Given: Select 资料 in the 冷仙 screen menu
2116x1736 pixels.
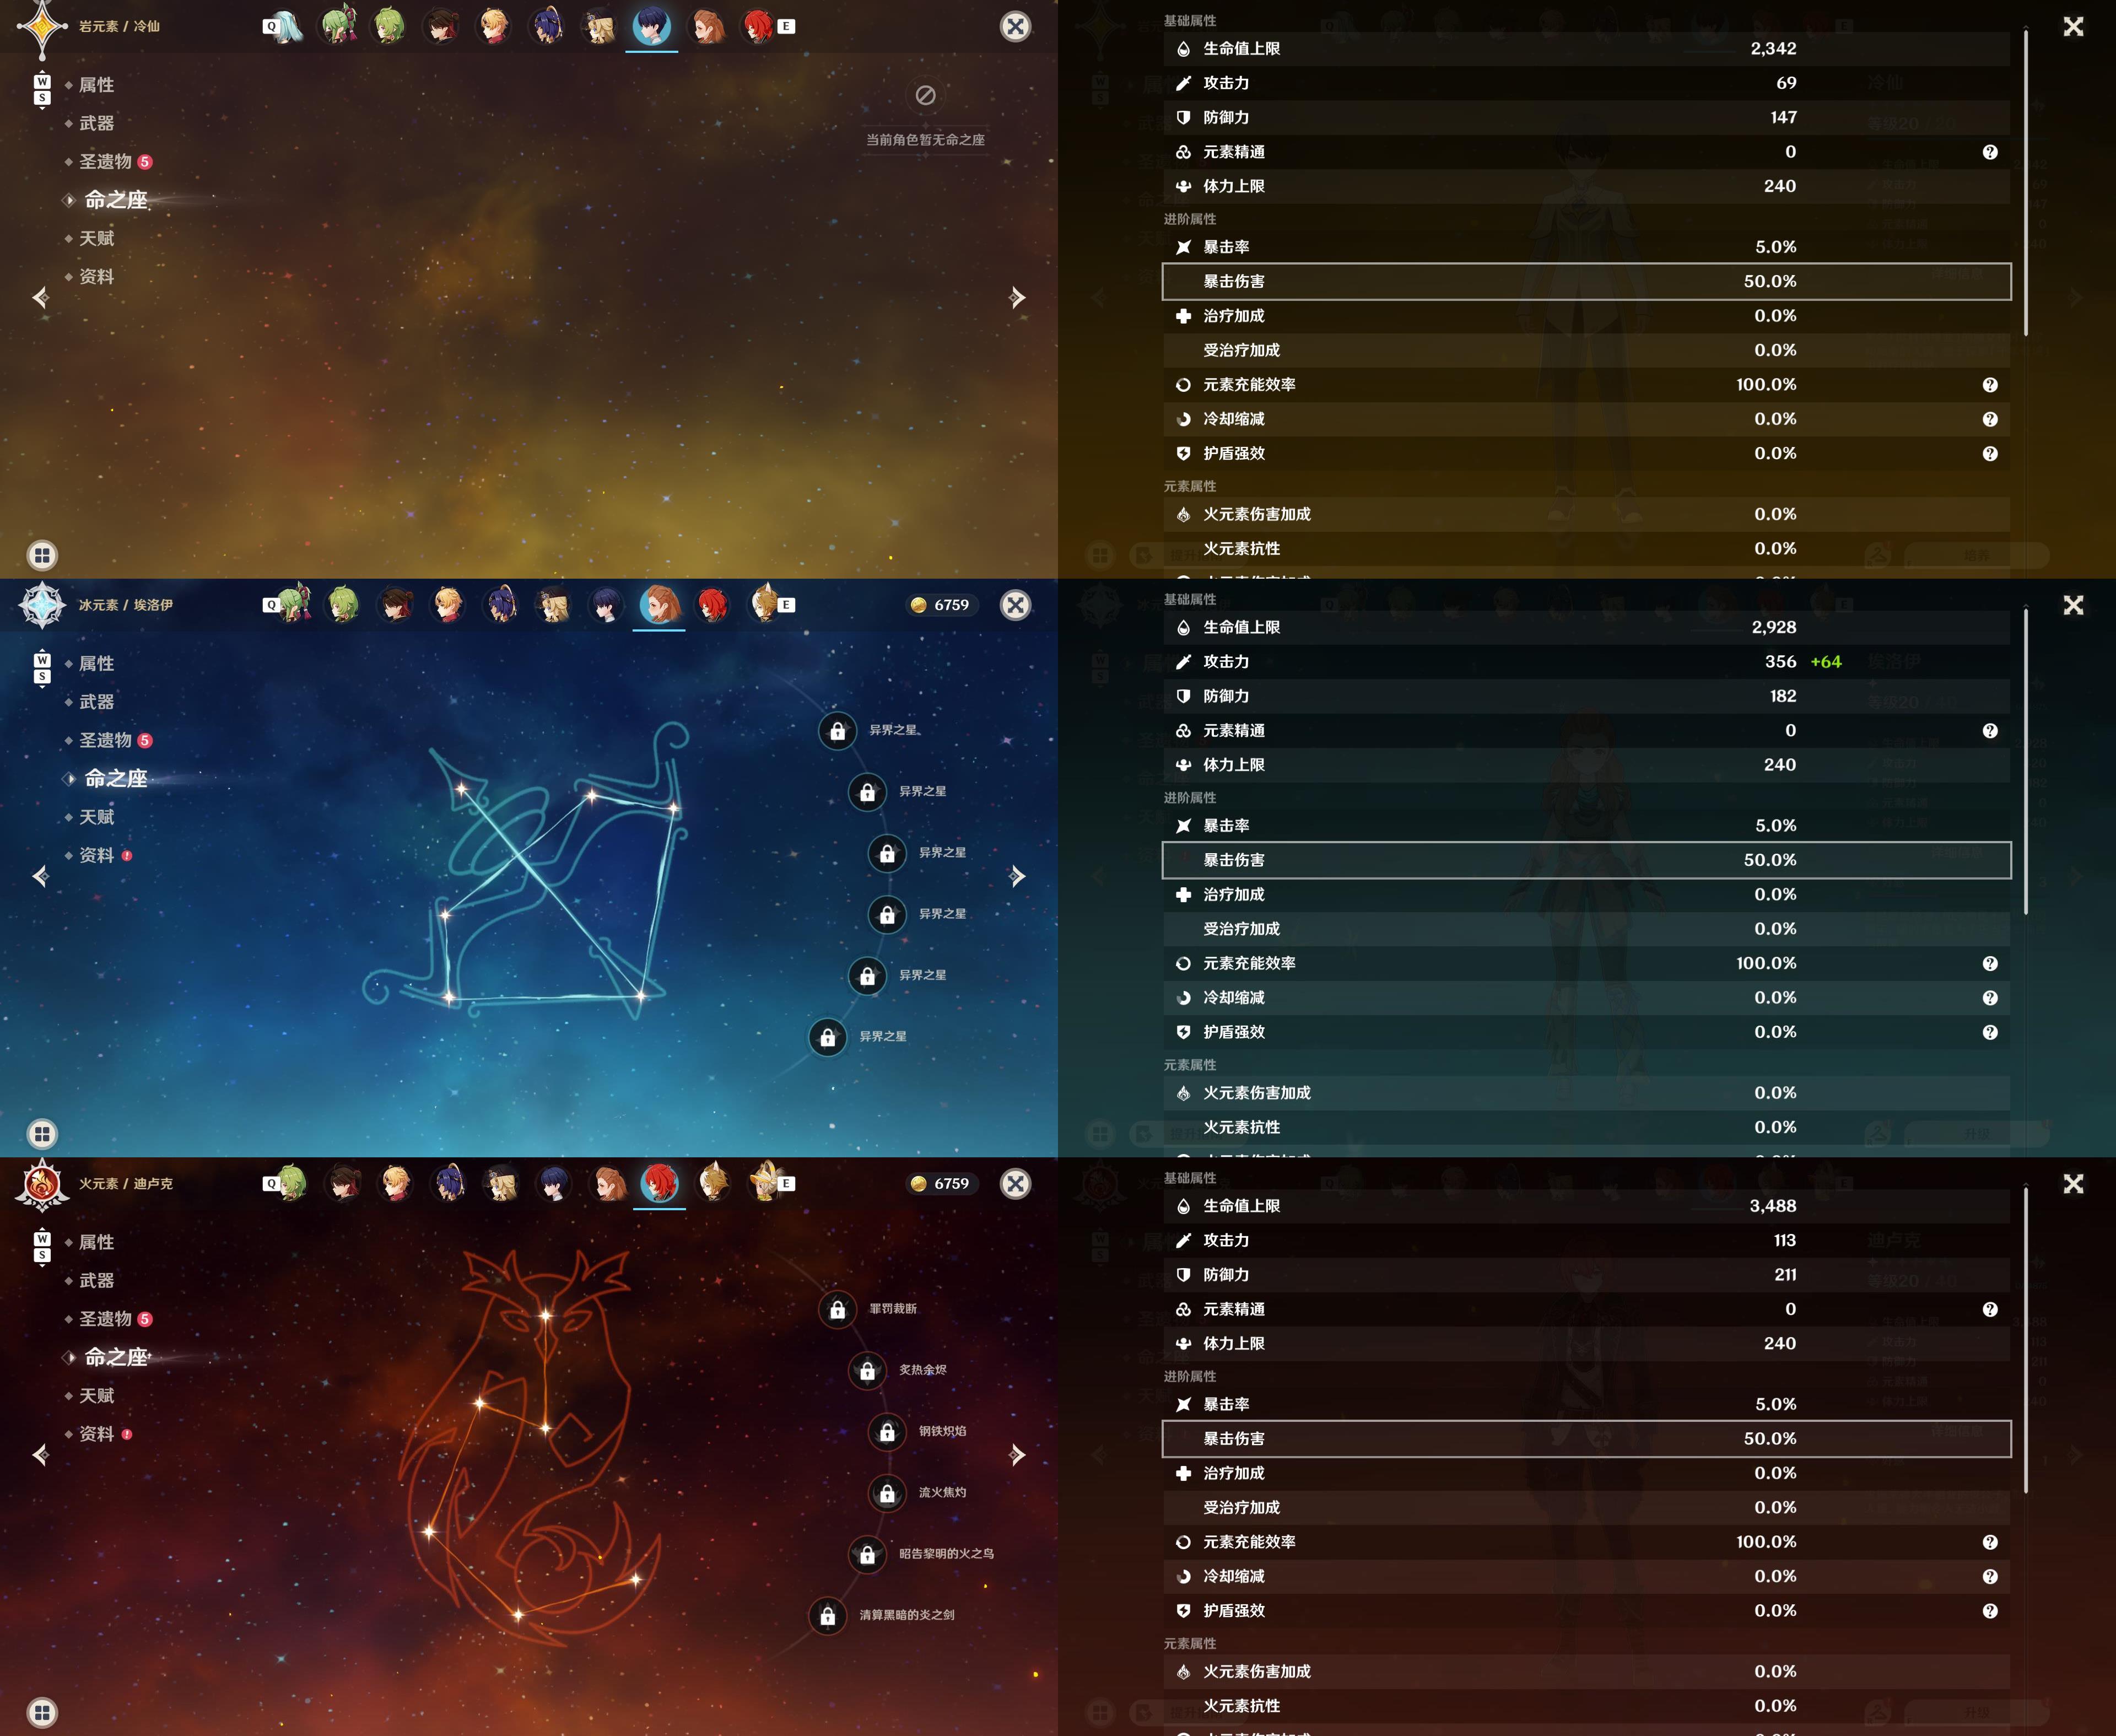Looking at the screenshot, I should coord(96,277).
